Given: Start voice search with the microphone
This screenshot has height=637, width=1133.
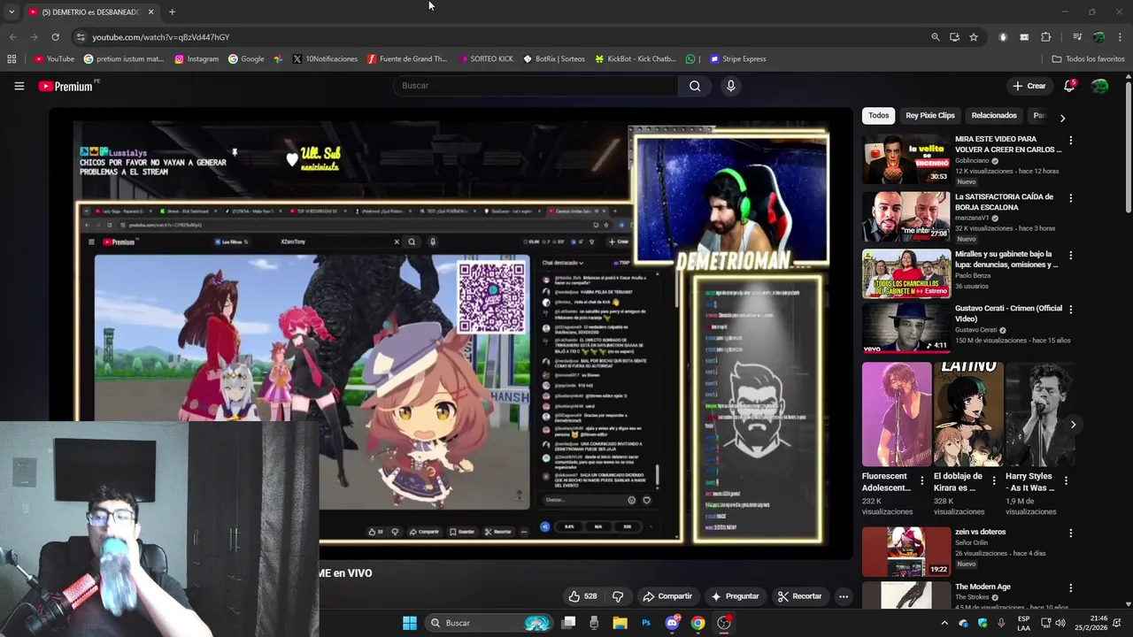Looking at the screenshot, I should tap(730, 86).
